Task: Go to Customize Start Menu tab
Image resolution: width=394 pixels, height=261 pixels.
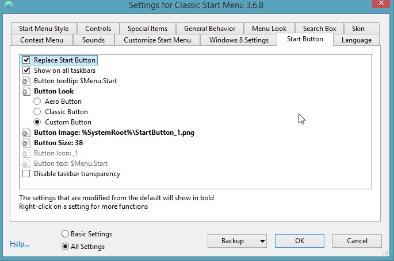Action: pyautogui.click(x=157, y=40)
